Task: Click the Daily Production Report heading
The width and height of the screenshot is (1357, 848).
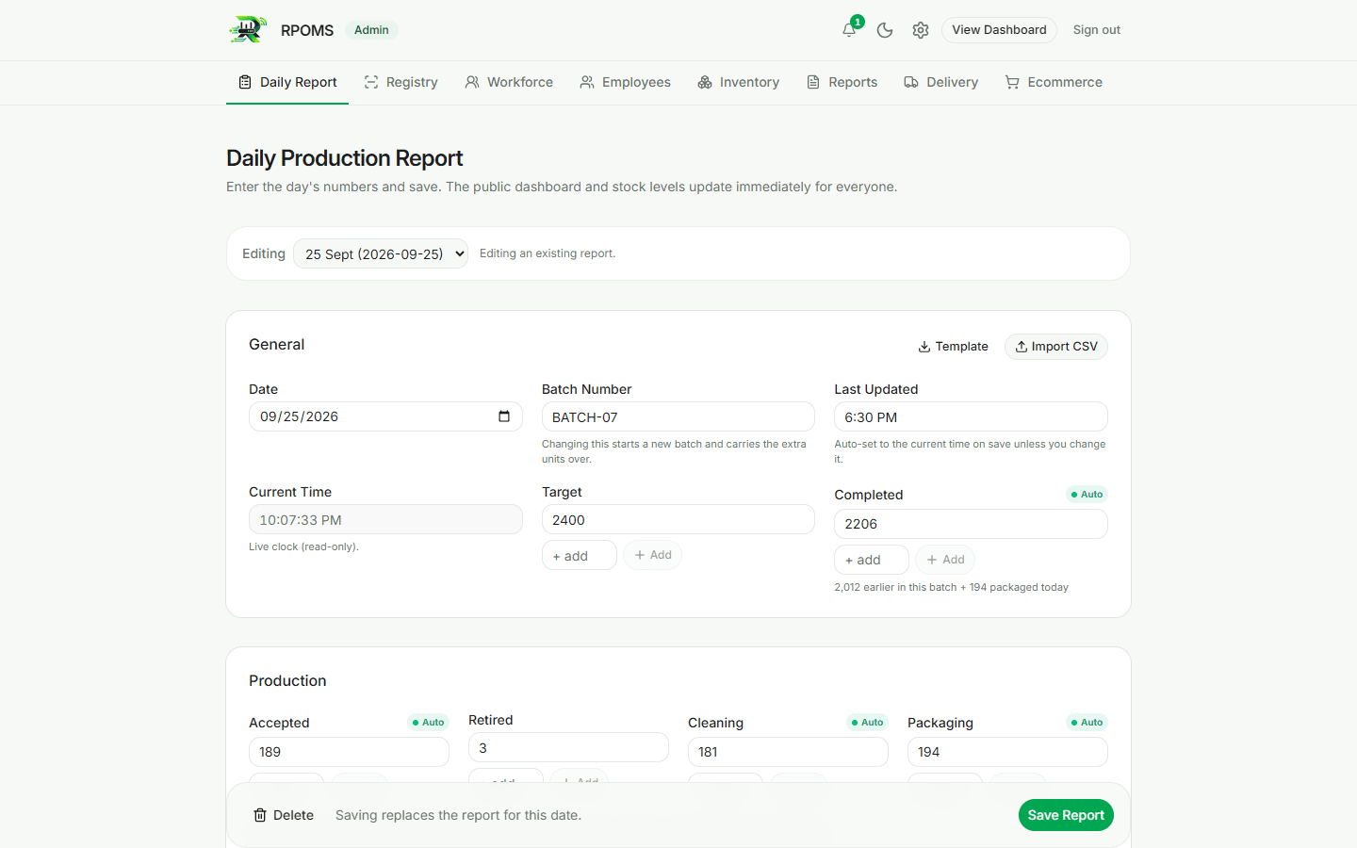Action: (345, 158)
